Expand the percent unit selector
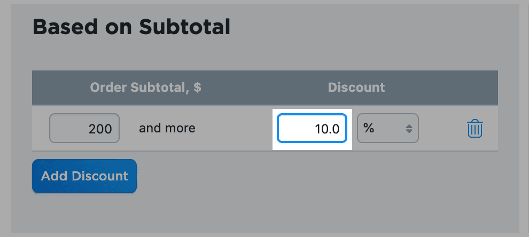Viewport: 529px width, 237px height. point(387,129)
